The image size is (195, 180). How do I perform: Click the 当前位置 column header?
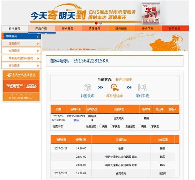pyautogui.click(x=162, y=140)
